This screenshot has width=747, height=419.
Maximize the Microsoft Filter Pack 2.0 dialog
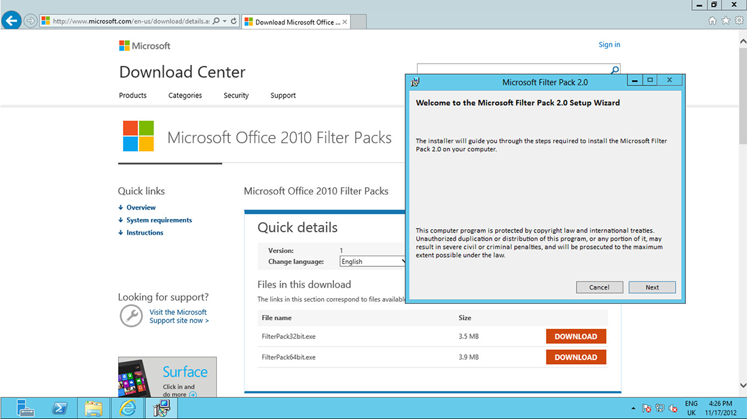pos(650,81)
